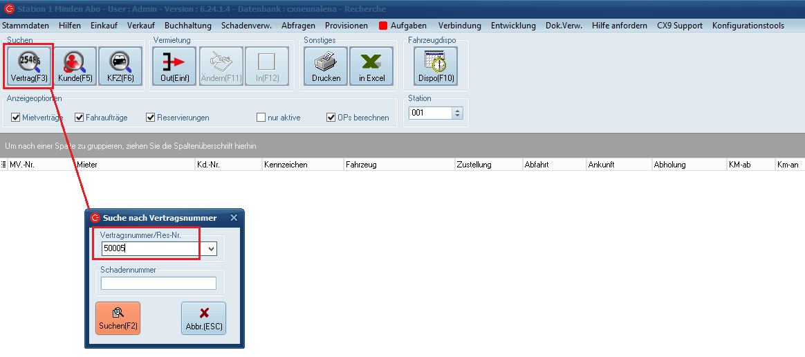Disable the OPs berechnen option

click(x=331, y=118)
